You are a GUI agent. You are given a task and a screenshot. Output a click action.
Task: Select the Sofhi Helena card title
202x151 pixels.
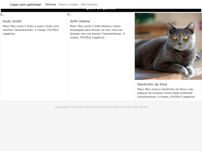tap(80, 21)
